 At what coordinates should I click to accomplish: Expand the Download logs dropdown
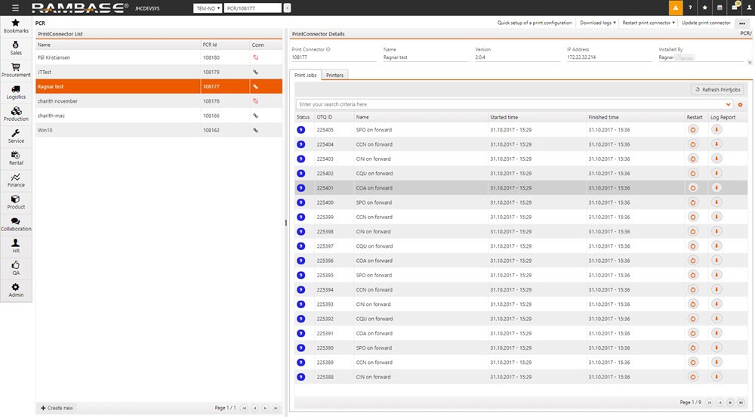597,23
